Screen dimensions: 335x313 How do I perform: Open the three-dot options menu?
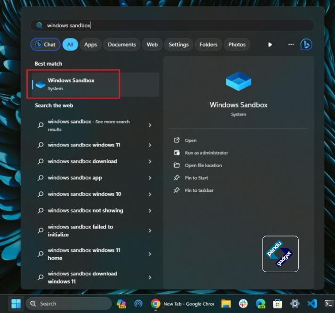(x=291, y=44)
